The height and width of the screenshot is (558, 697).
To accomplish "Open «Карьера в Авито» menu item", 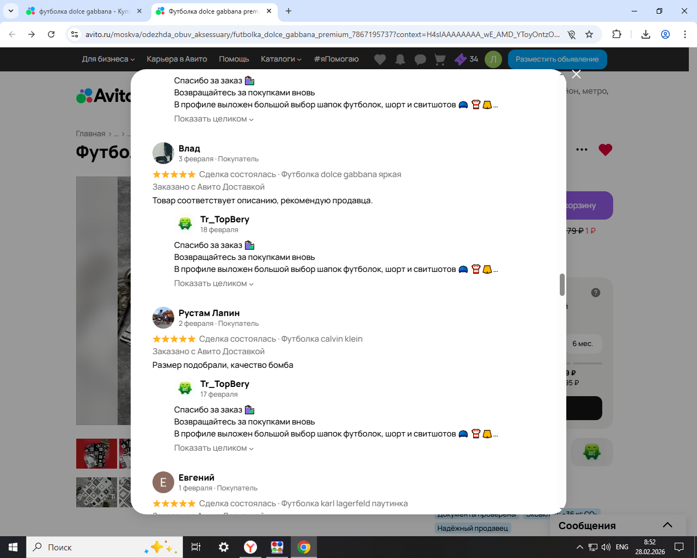I will [177, 59].
